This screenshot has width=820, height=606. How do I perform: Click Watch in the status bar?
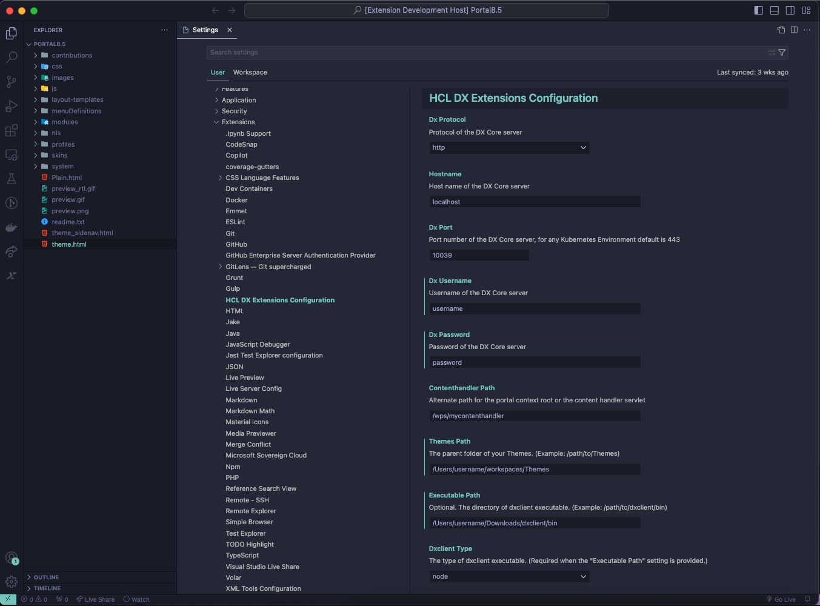click(136, 599)
